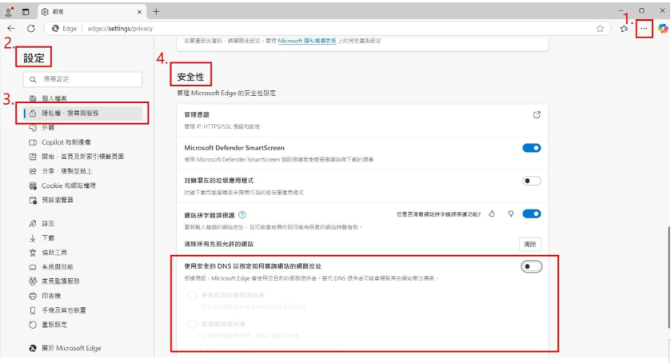This screenshot has height=363, width=671.
Task: Open the Microsoft 隱私權儀表板 link
Action: tap(307, 41)
